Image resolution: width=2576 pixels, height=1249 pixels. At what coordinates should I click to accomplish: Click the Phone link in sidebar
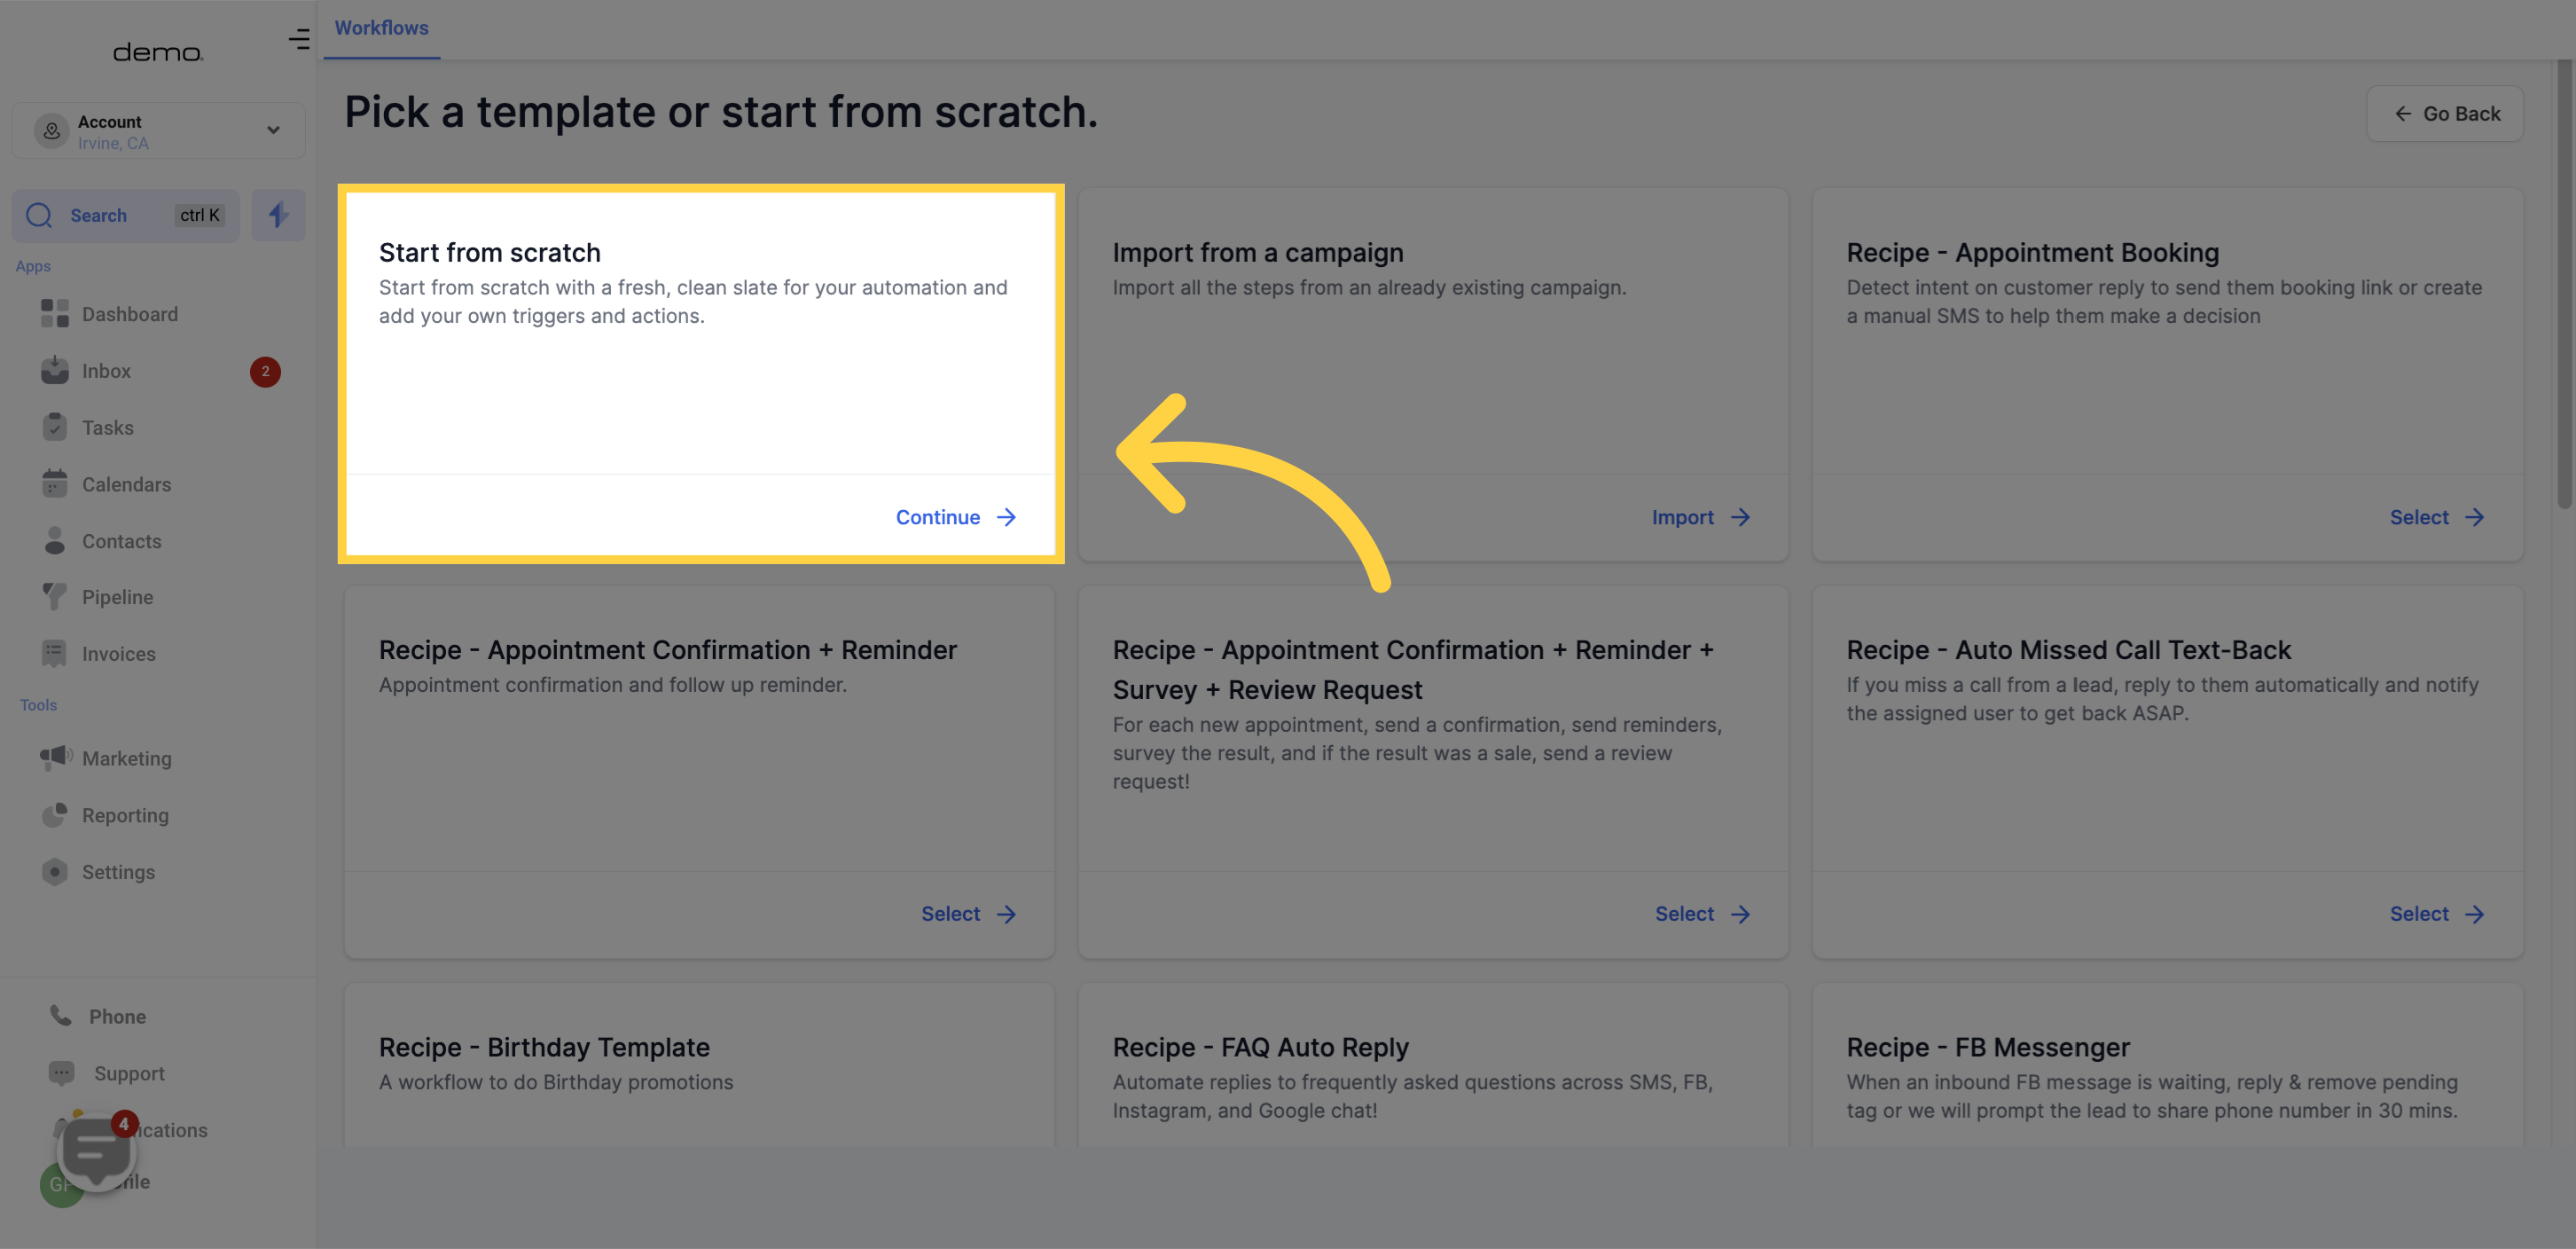pyautogui.click(x=115, y=1016)
